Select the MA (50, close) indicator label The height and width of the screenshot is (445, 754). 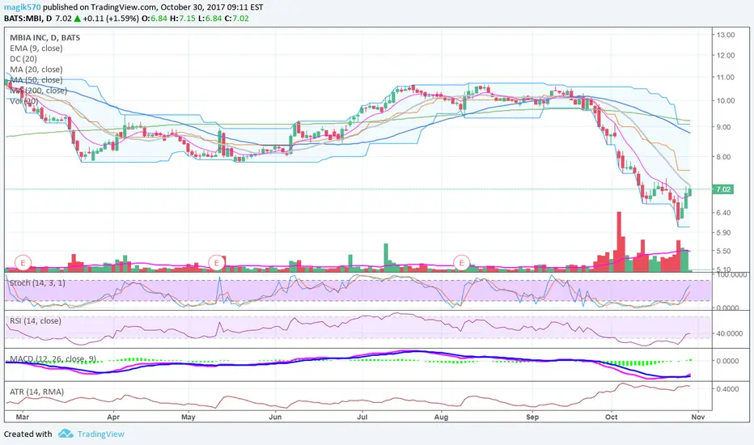[x=36, y=80]
